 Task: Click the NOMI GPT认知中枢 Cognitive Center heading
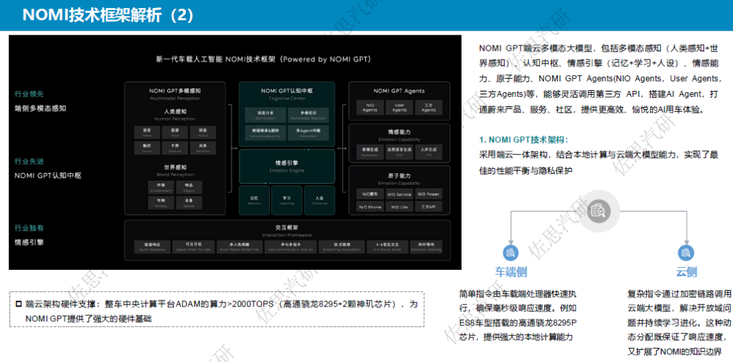coord(286,94)
